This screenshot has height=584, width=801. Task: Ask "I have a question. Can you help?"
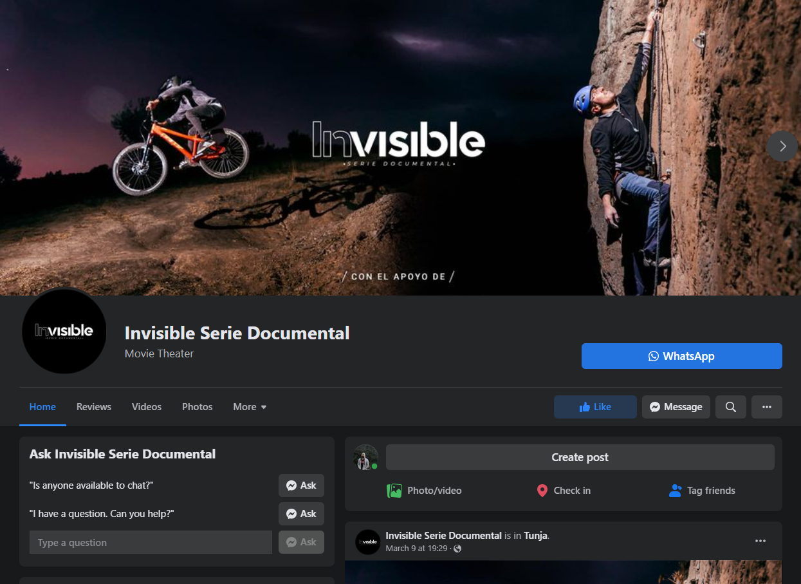click(x=301, y=514)
